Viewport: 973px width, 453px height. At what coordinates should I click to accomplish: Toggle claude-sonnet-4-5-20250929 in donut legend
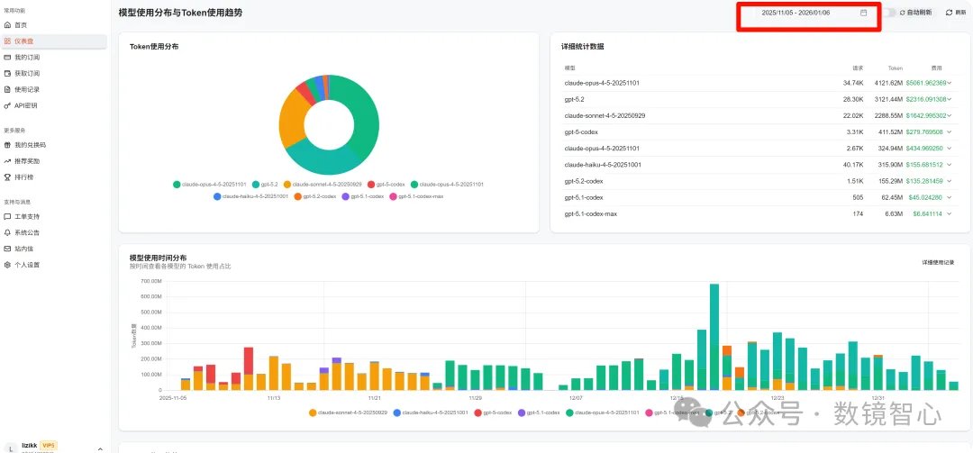coord(323,185)
